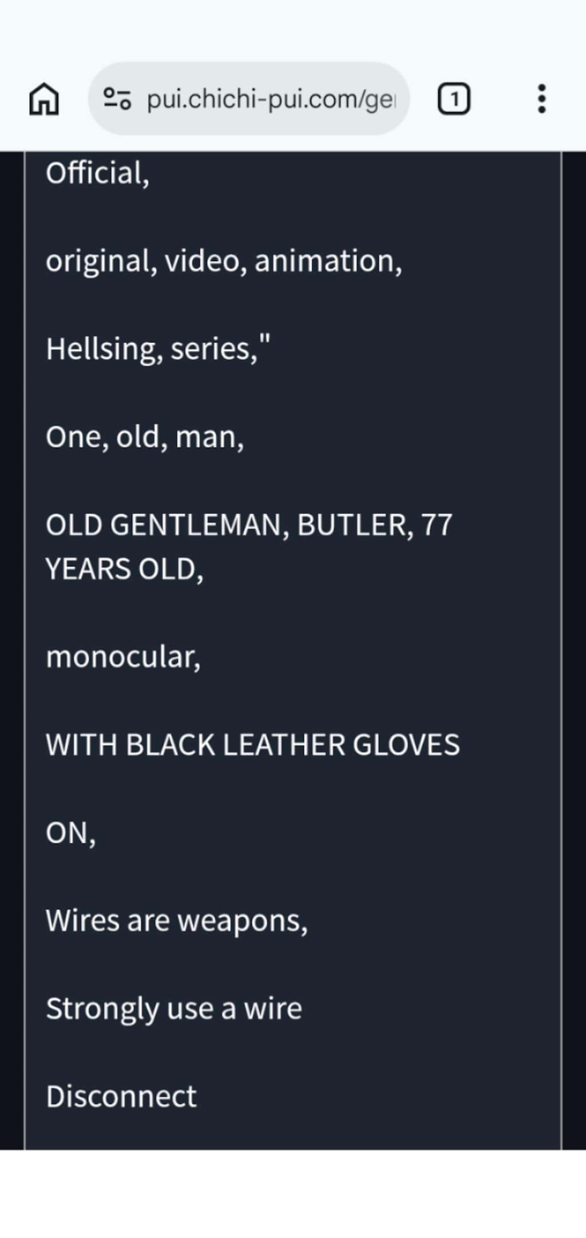The height and width of the screenshot is (1238, 586).
Task: Click the 'YEARS OLD,' text
Action: [x=124, y=570]
